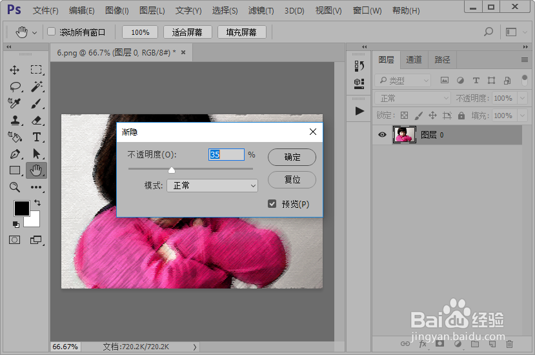This screenshot has width=535, height=355.
Task: Delete layer with trash icon
Action: pos(509,344)
